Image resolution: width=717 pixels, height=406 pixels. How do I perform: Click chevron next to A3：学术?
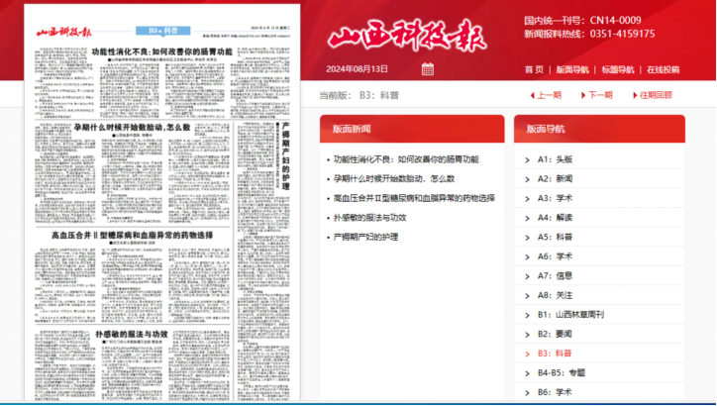pyautogui.click(x=527, y=199)
